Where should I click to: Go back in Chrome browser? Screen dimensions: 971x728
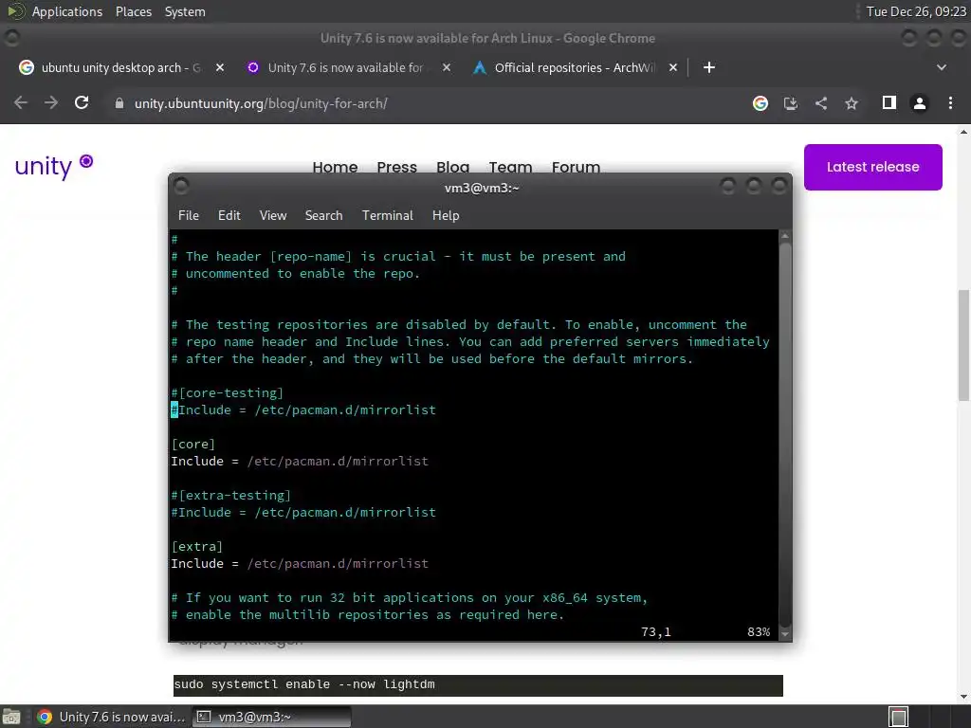(21, 103)
